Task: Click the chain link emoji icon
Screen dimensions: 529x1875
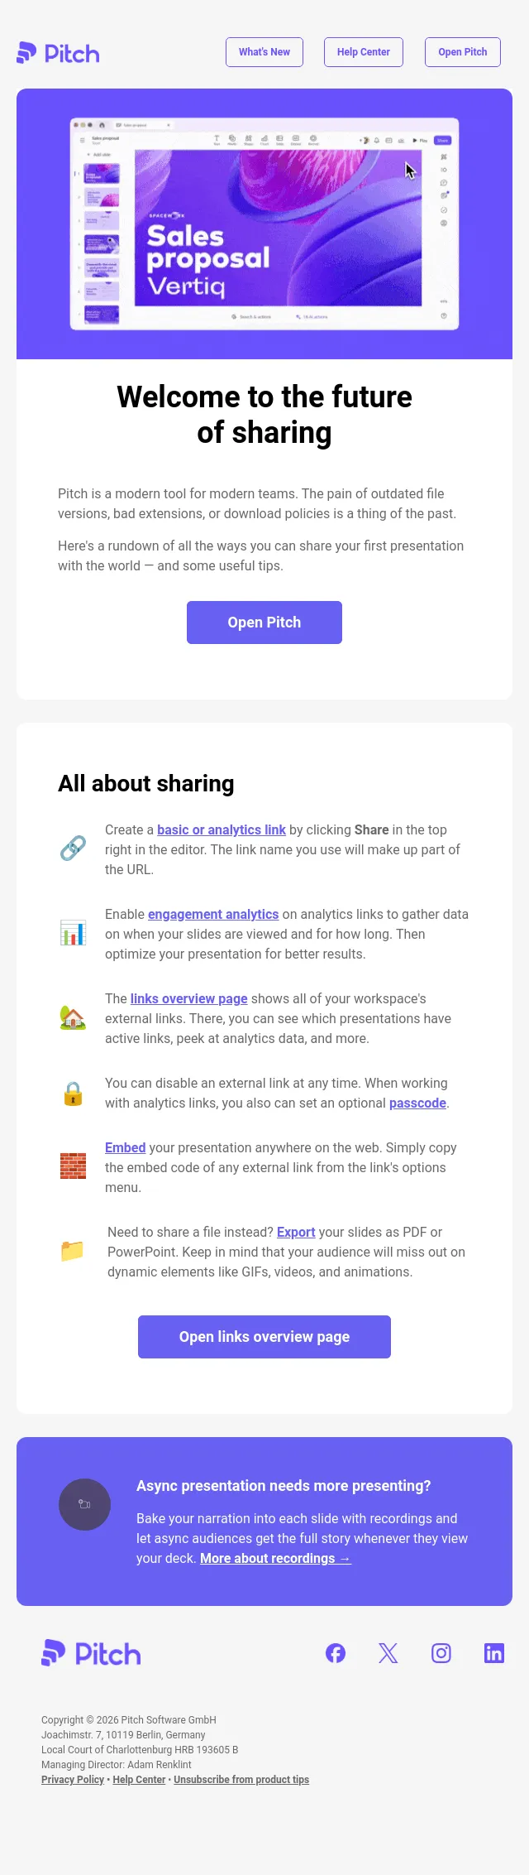Action: point(73,849)
